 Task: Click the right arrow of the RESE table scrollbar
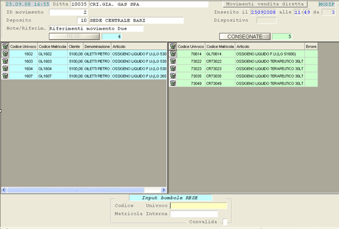click(x=164, y=190)
